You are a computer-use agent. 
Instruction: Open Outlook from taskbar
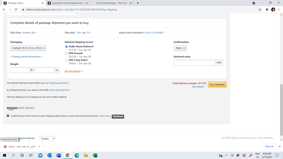pyautogui.click(x=50, y=155)
